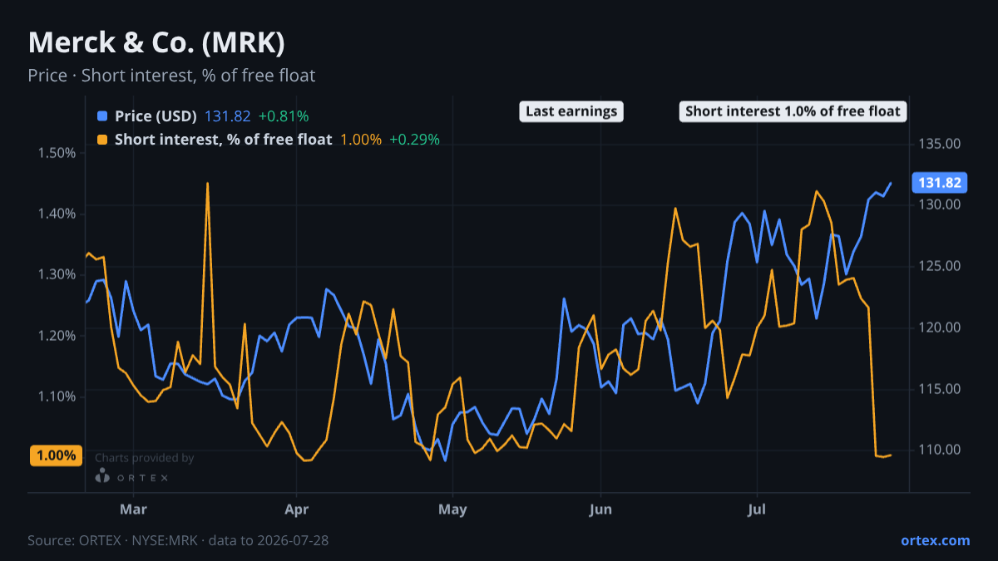The height and width of the screenshot is (561, 998).
Task: Click the blue 131.82 price axis tag
Action: [x=940, y=183]
